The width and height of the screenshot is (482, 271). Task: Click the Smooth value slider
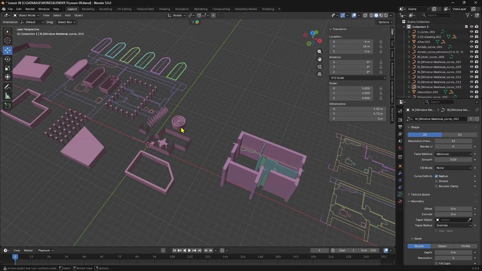(x=453, y=160)
